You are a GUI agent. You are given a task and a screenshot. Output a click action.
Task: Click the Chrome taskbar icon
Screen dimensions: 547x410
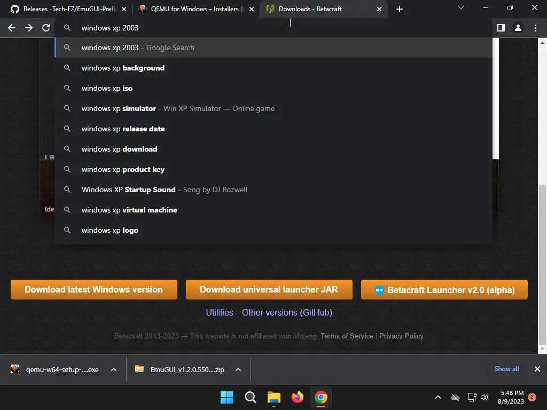[321, 397]
